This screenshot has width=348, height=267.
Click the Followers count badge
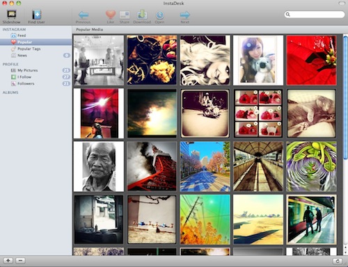click(66, 83)
